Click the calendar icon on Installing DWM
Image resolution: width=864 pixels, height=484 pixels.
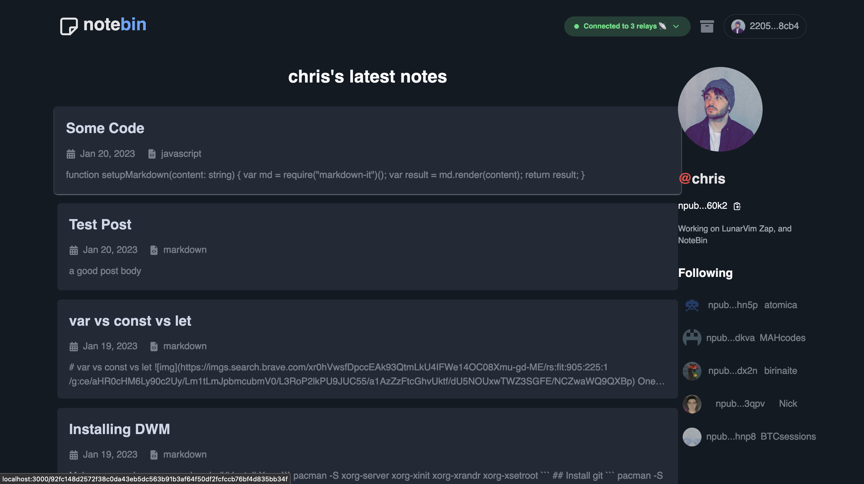point(74,455)
